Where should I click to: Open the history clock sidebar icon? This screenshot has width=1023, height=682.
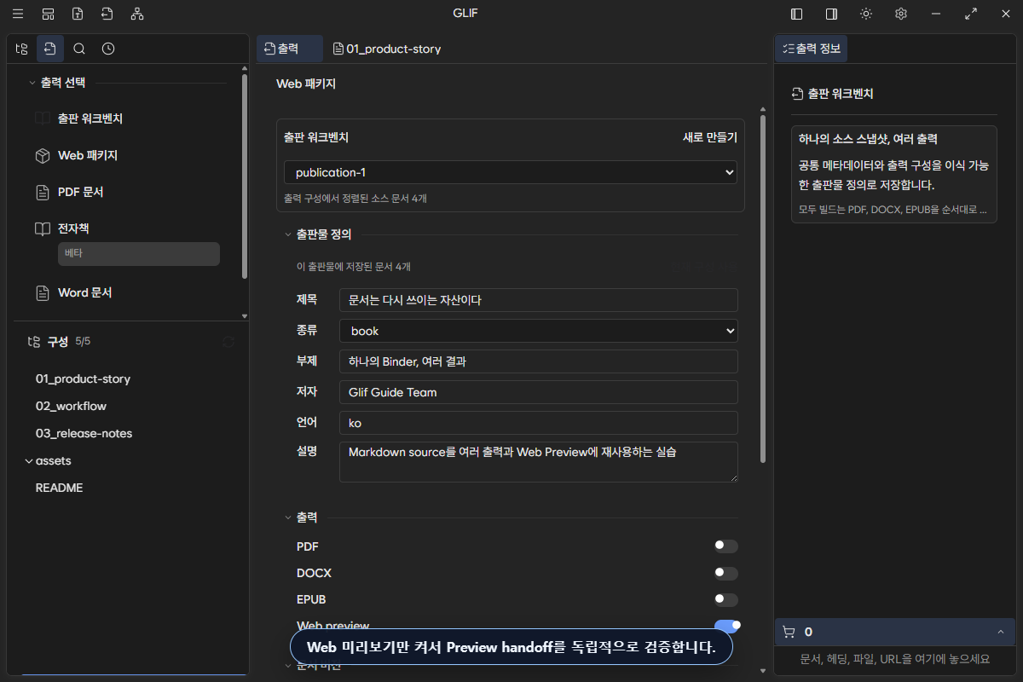click(108, 49)
